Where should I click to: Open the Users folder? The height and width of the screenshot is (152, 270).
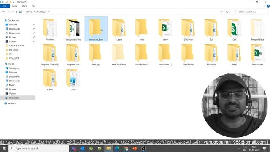119,29
